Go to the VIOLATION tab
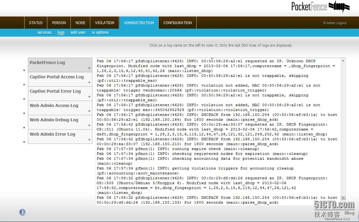Screen dimensions: 359x222 click(x=104, y=23)
